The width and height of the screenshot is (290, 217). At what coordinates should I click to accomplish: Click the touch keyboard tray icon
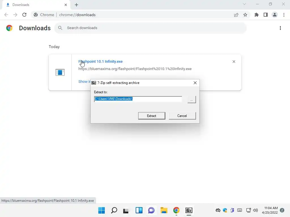240,210
